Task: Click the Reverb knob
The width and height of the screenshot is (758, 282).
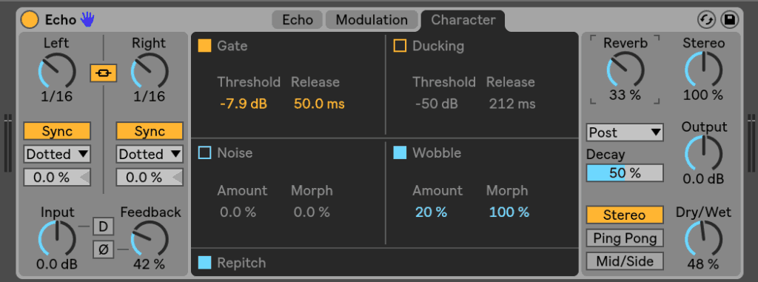Action: tap(625, 70)
